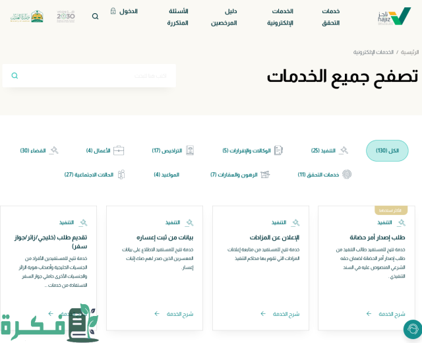The image size is (422, 343).
Task: Open خدمات التحقق menu in header
Action: pyautogui.click(x=331, y=17)
